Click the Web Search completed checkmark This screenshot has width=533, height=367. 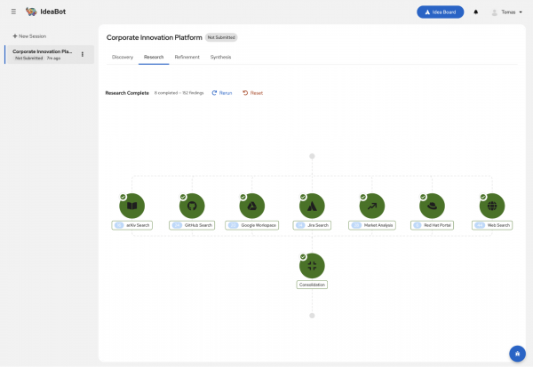[483, 197]
